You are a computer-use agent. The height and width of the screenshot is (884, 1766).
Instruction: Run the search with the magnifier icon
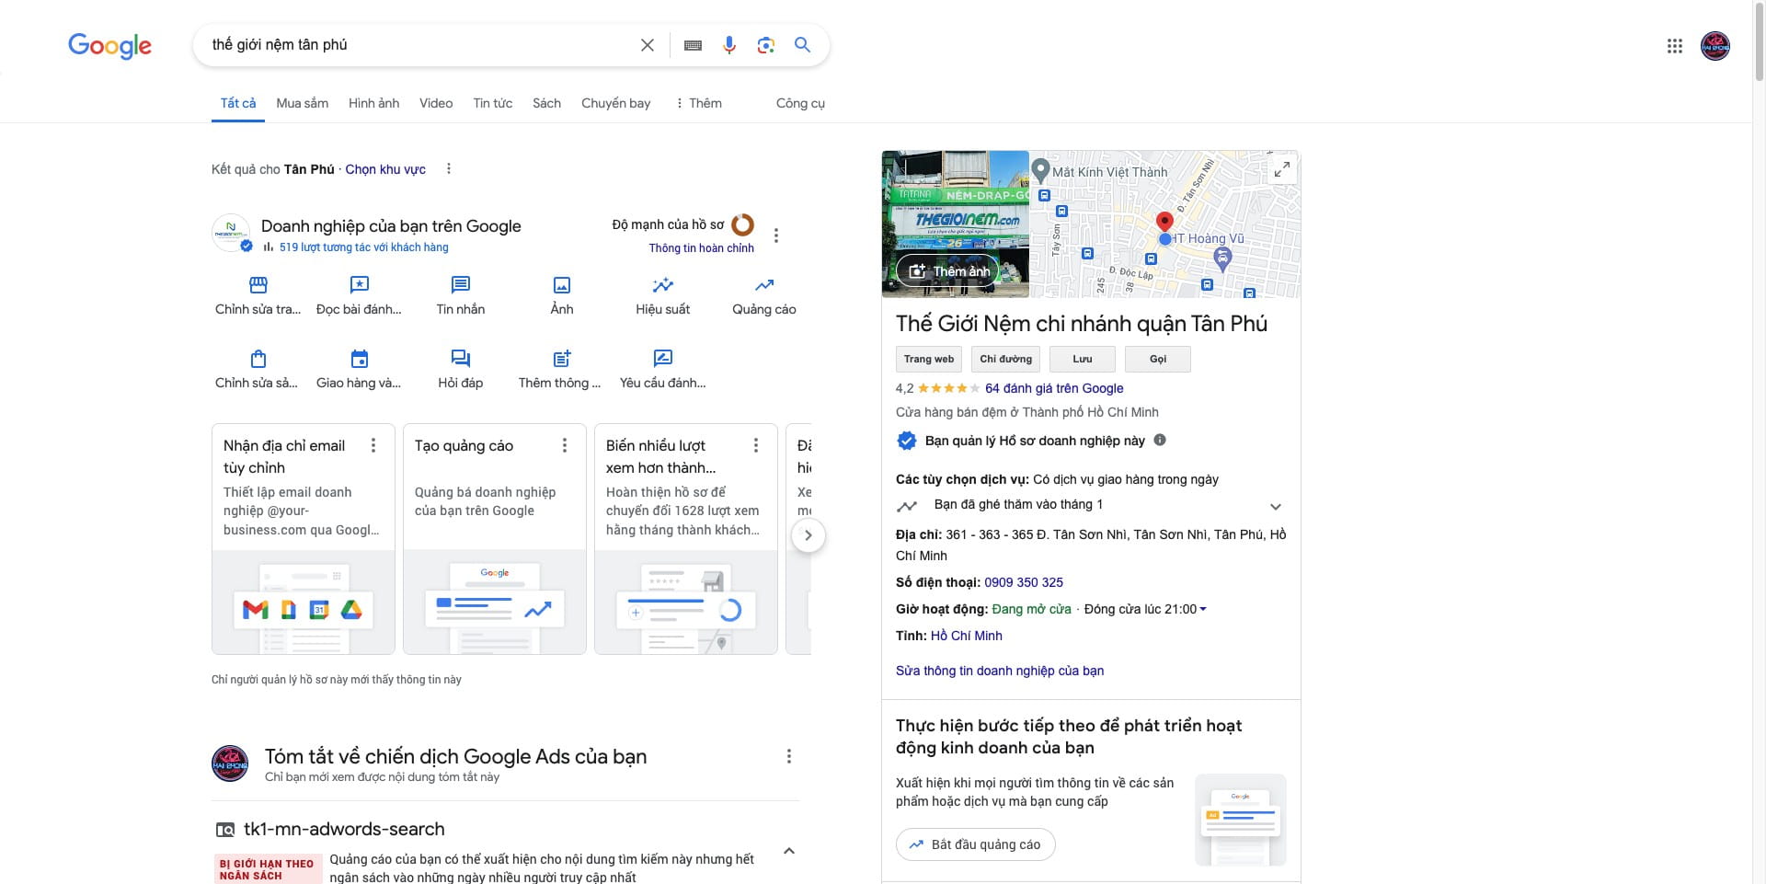(x=802, y=44)
